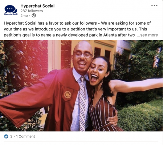Image resolution: width=163 pixels, height=145 pixels.
Task: Open the 1 Comment link
Action: (25, 136)
